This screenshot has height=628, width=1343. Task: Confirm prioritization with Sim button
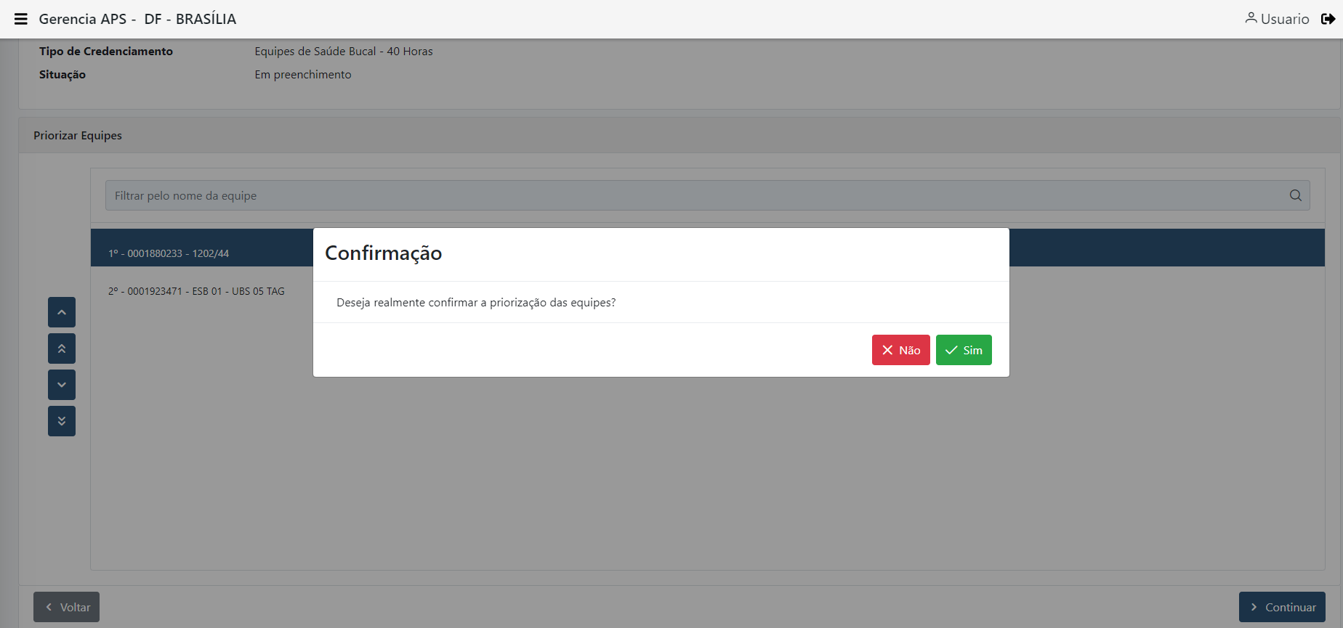(x=964, y=350)
